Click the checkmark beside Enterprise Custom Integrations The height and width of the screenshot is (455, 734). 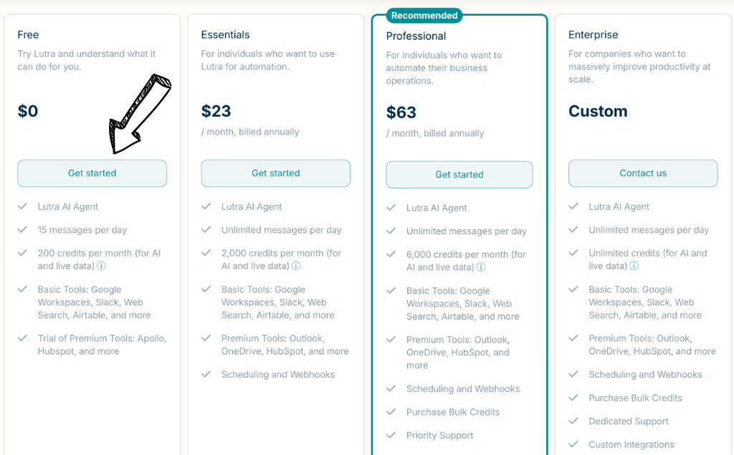click(x=573, y=444)
